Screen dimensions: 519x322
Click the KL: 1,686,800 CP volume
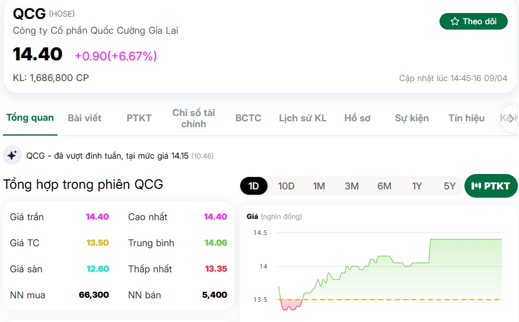tap(51, 78)
